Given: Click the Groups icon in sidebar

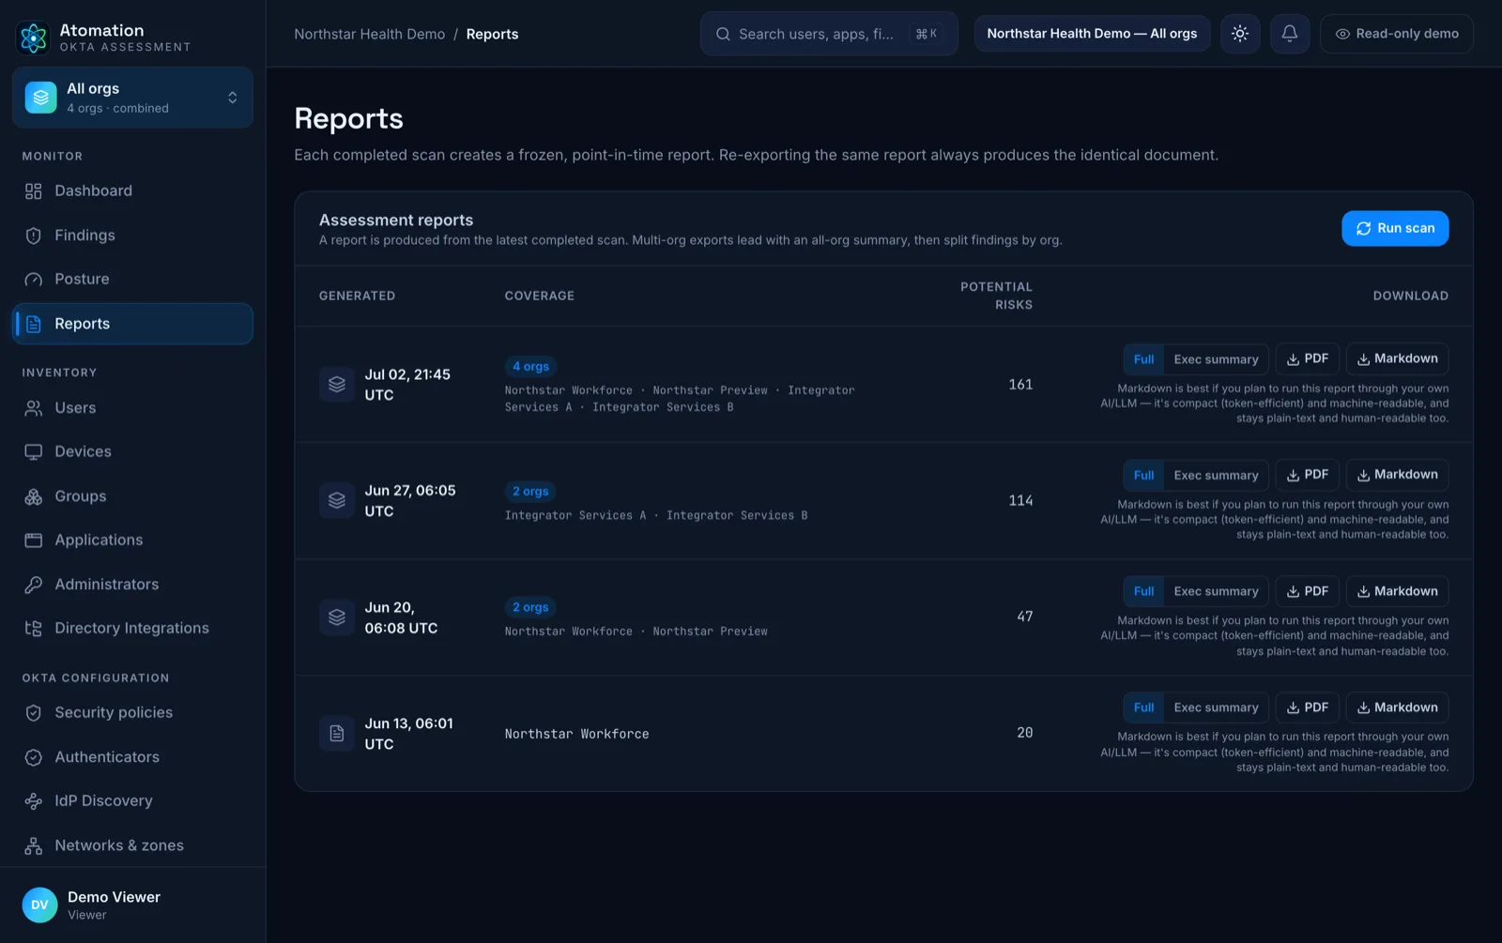Looking at the screenshot, I should 34,496.
